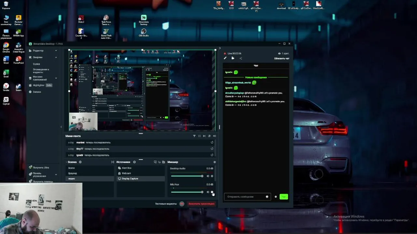The image size is (417, 234).
Task: Skip the current alert in mini-feed
Action: coord(204,136)
